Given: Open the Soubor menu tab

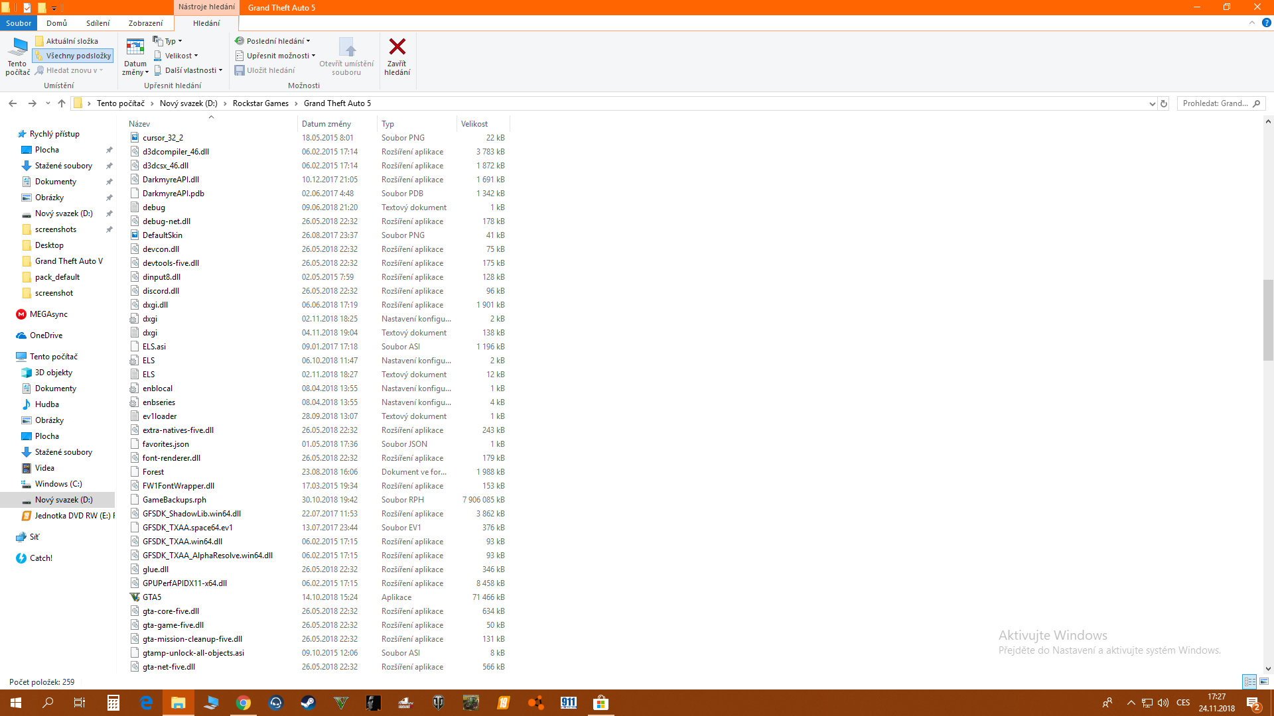Looking at the screenshot, I should 19,23.
